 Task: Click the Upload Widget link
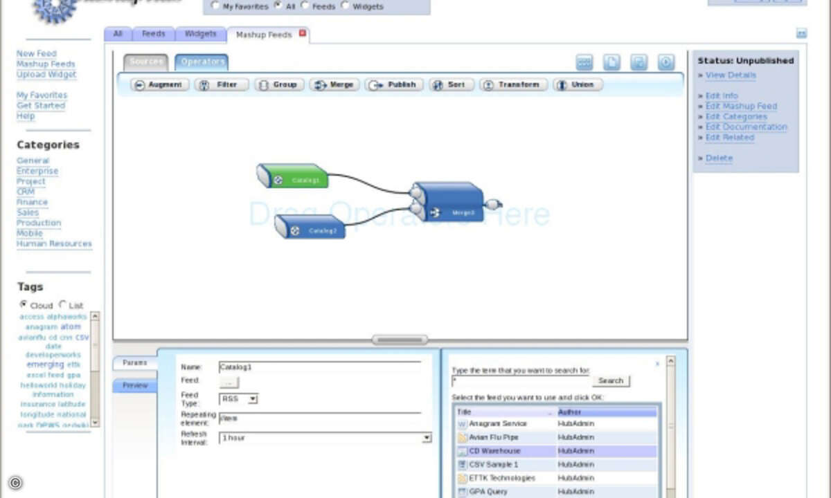46,75
